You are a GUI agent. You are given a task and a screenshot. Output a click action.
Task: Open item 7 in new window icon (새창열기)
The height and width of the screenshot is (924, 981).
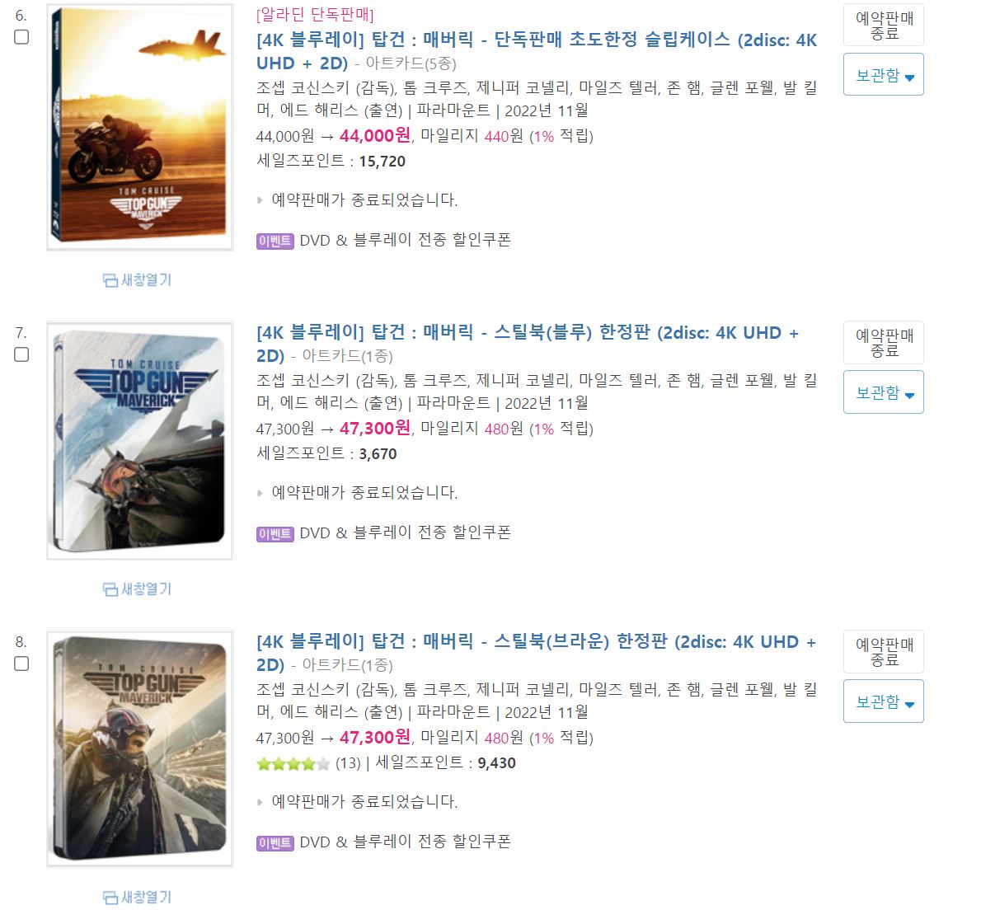(137, 589)
